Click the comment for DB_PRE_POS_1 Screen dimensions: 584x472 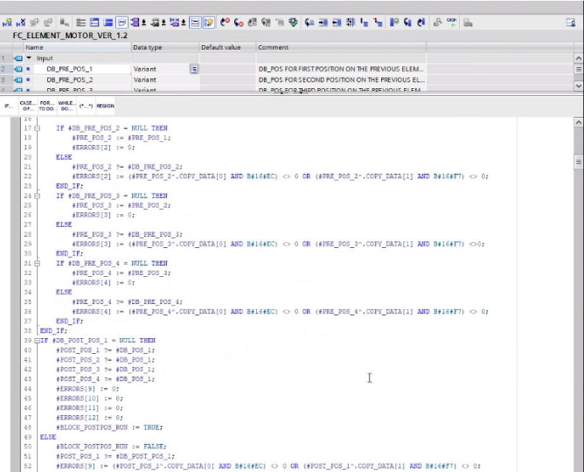click(341, 69)
